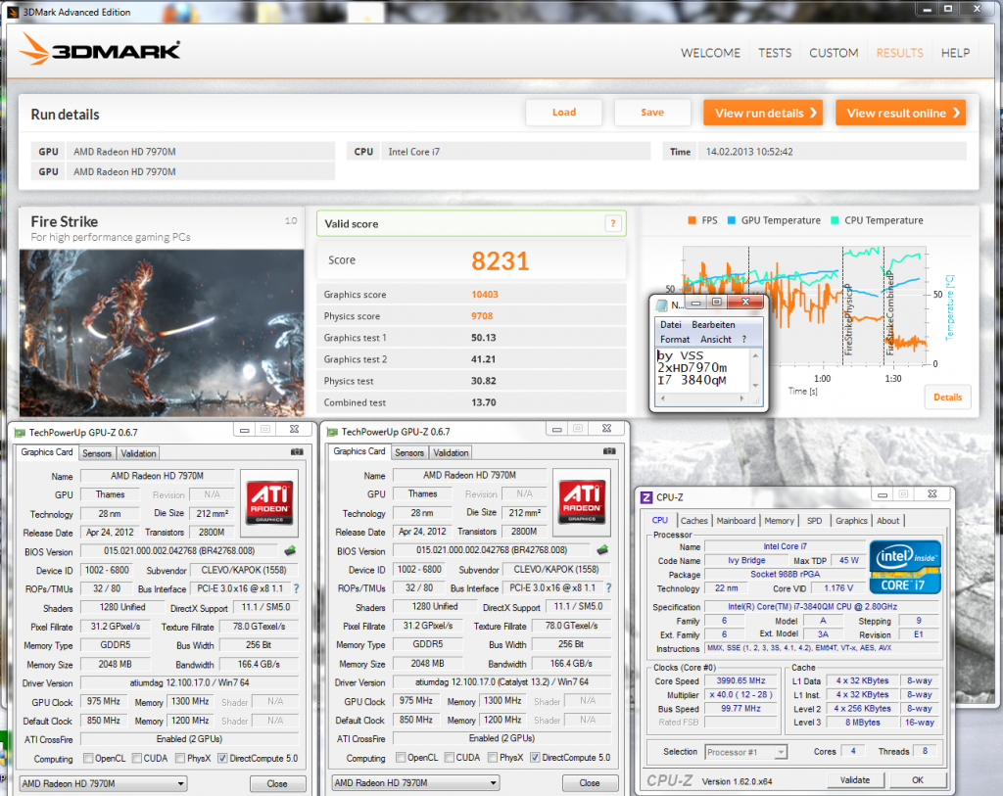Image resolution: width=1003 pixels, height=796 pixels.
Task: Toggle PhysX checkbox in left GPU-Z
Action: pyautogui.click(x=180, y=758)
